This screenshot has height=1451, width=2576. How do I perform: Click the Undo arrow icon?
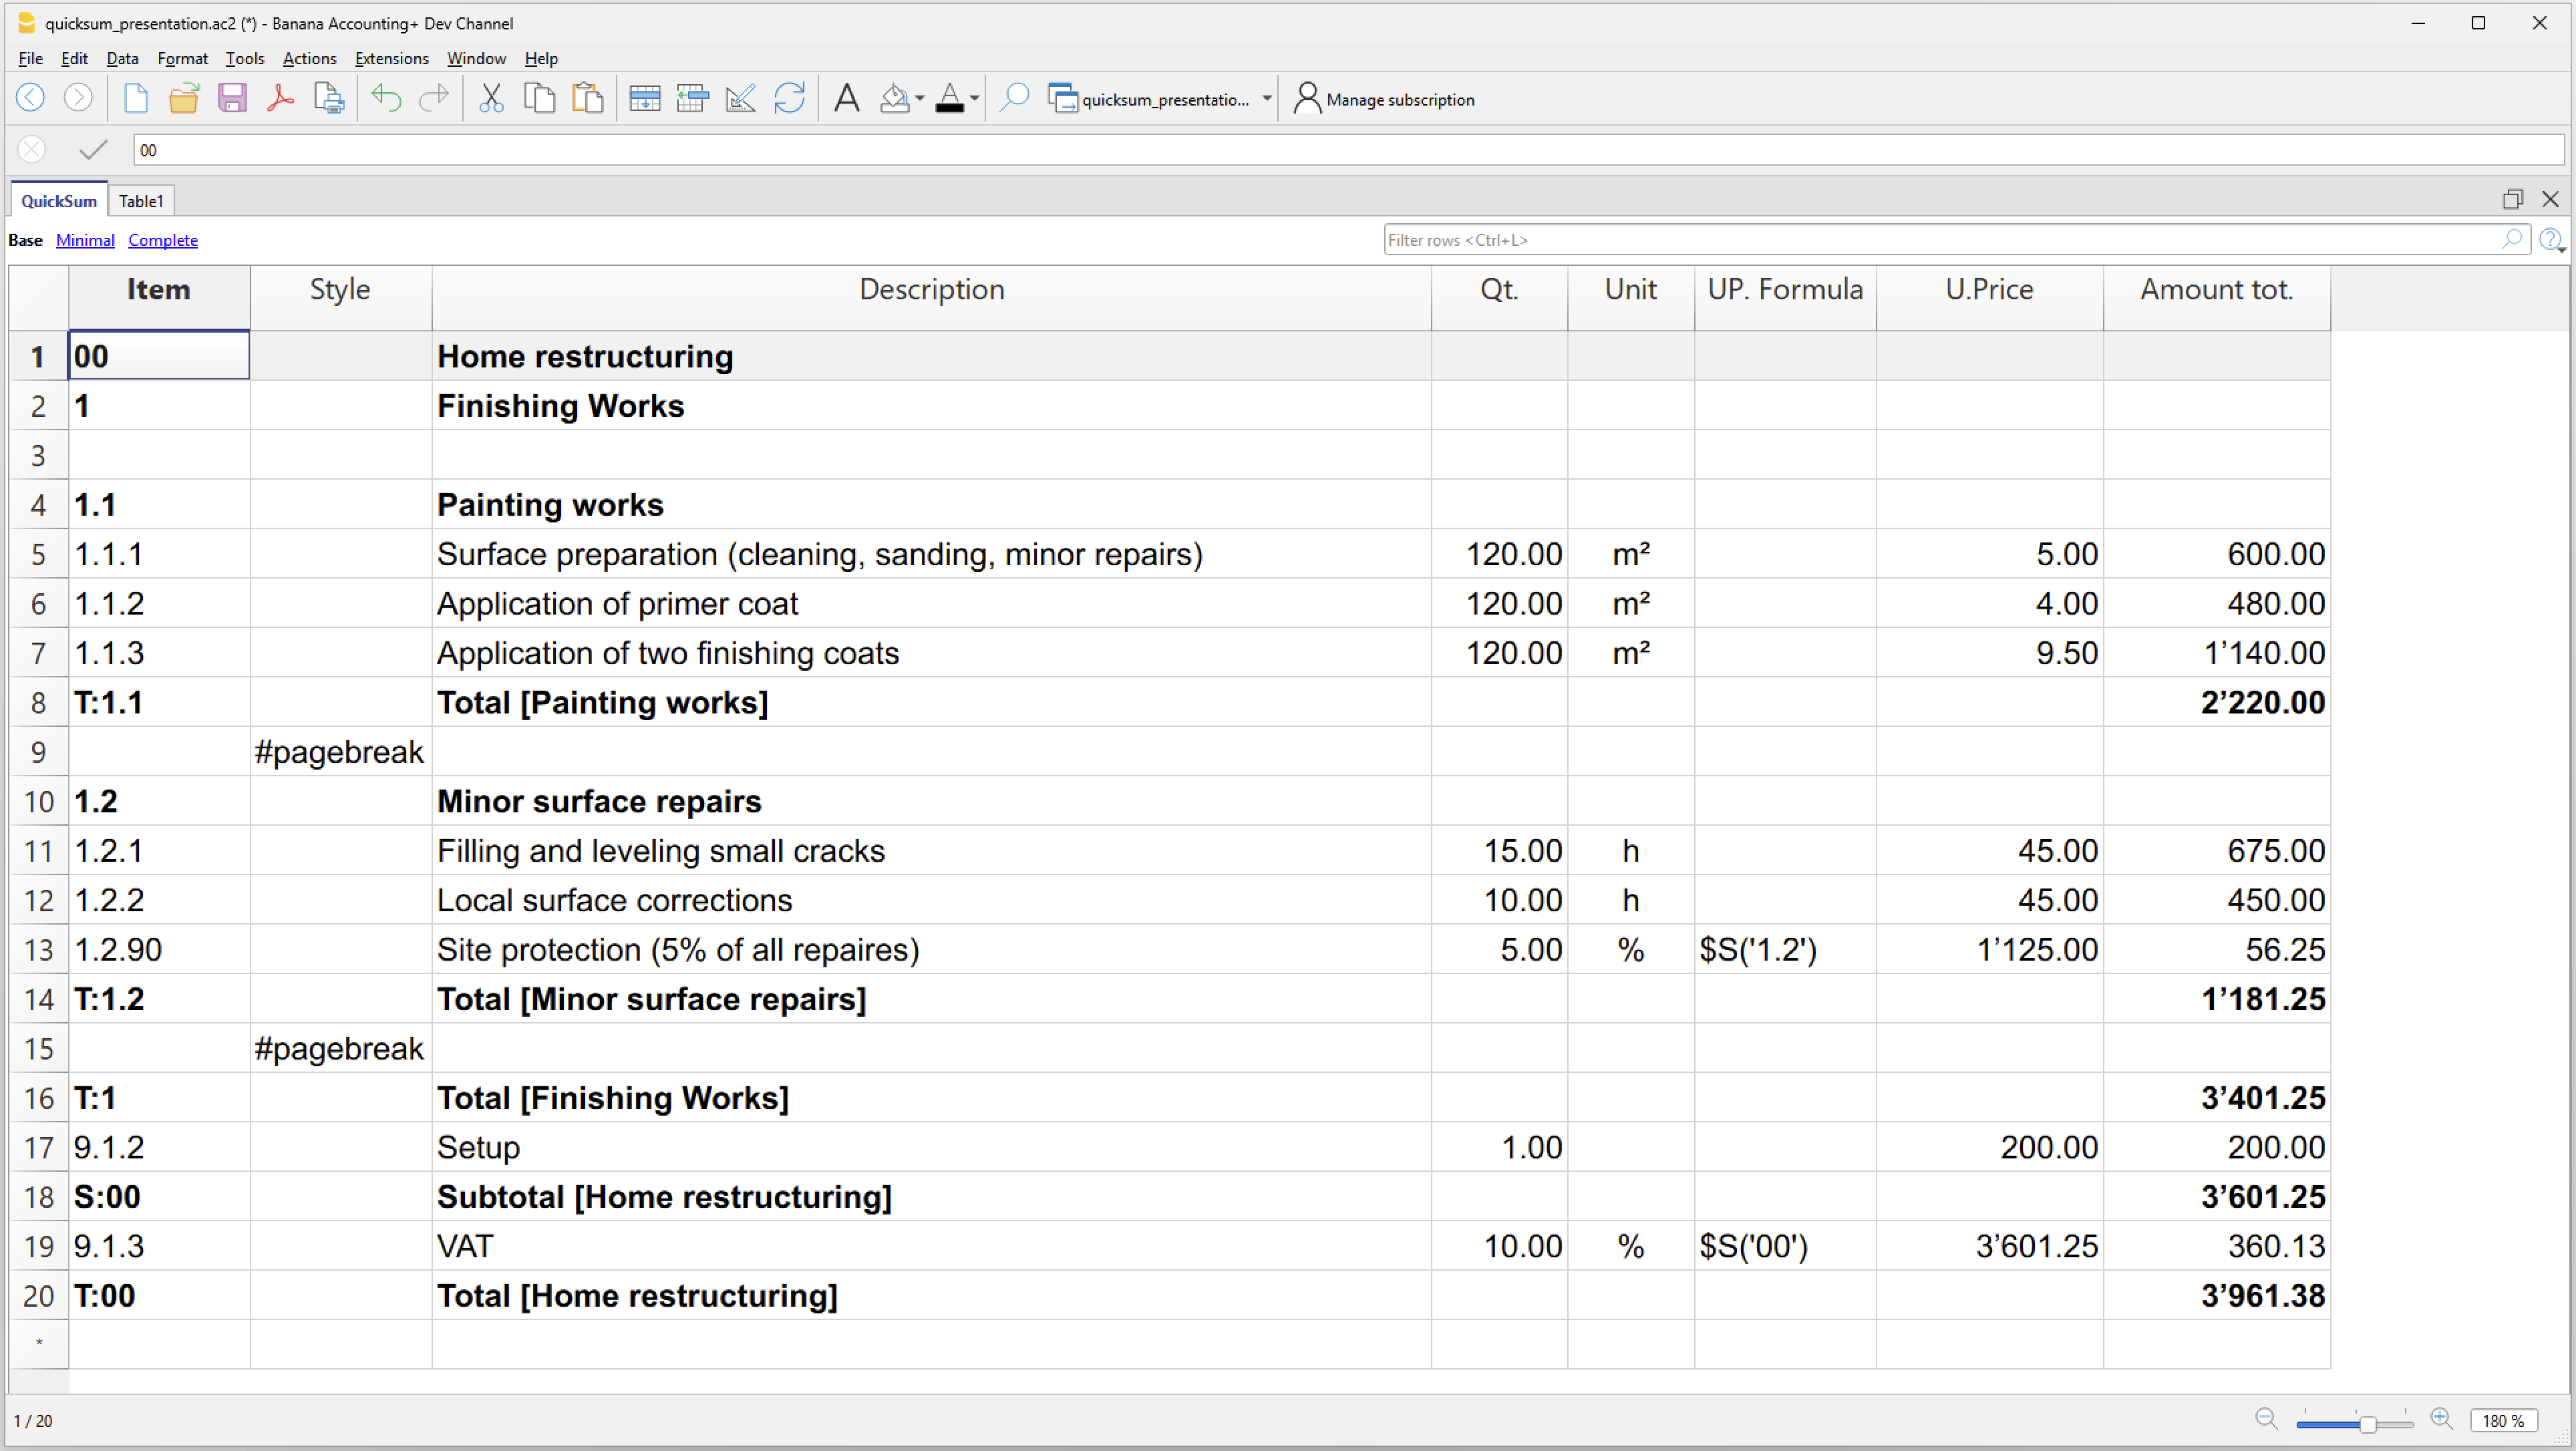coord(386,98)
